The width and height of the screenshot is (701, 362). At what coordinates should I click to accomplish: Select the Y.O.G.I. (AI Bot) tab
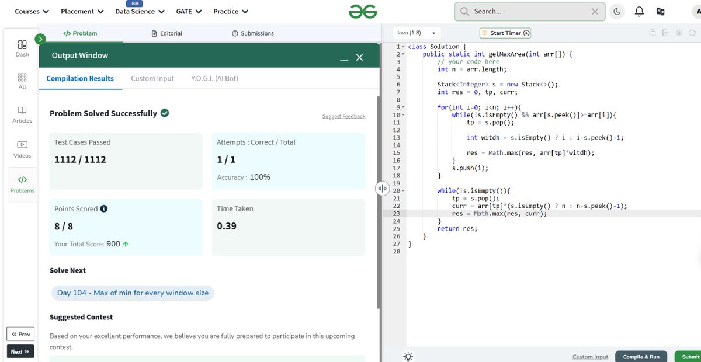tap(214, 78)
